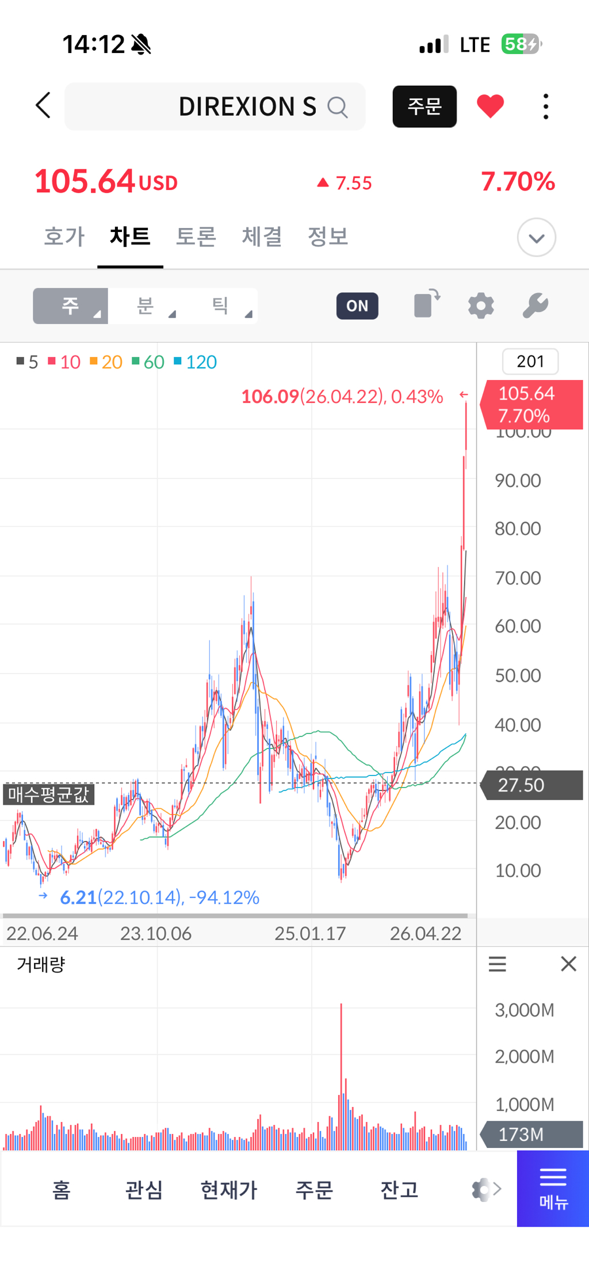Close the 거래량 volume panel
Image resolution: width=589 pixels, height=1278 pixels.
[568, 964]
